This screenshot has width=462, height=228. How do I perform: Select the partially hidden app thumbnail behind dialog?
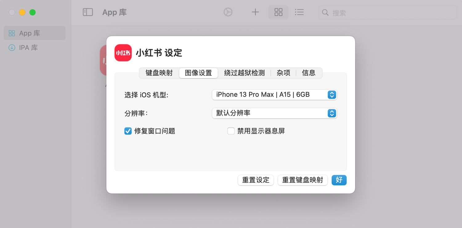click(103, 60)
